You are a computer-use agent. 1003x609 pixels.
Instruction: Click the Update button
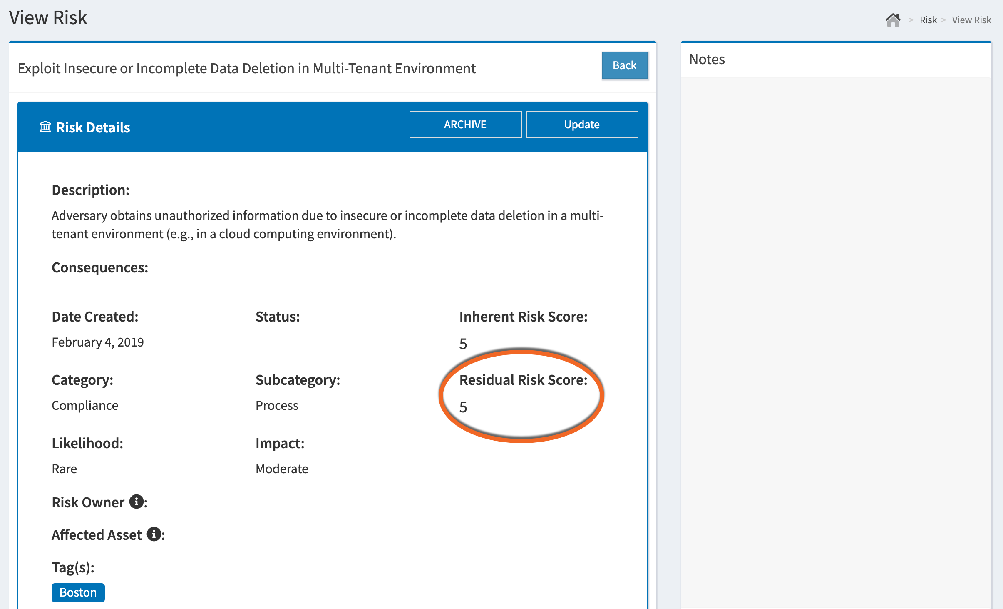[582, 124]
